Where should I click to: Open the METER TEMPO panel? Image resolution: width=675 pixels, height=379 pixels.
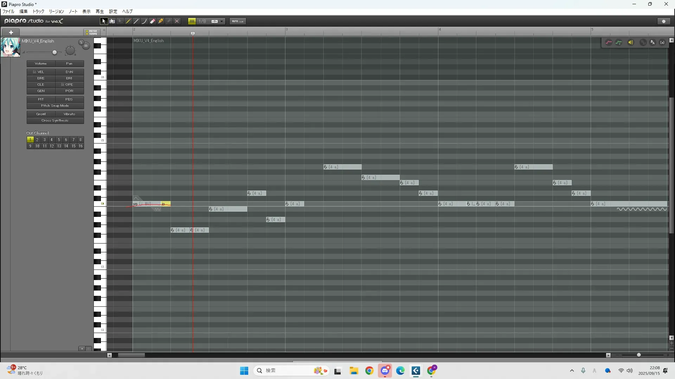[x=92, y=32]
